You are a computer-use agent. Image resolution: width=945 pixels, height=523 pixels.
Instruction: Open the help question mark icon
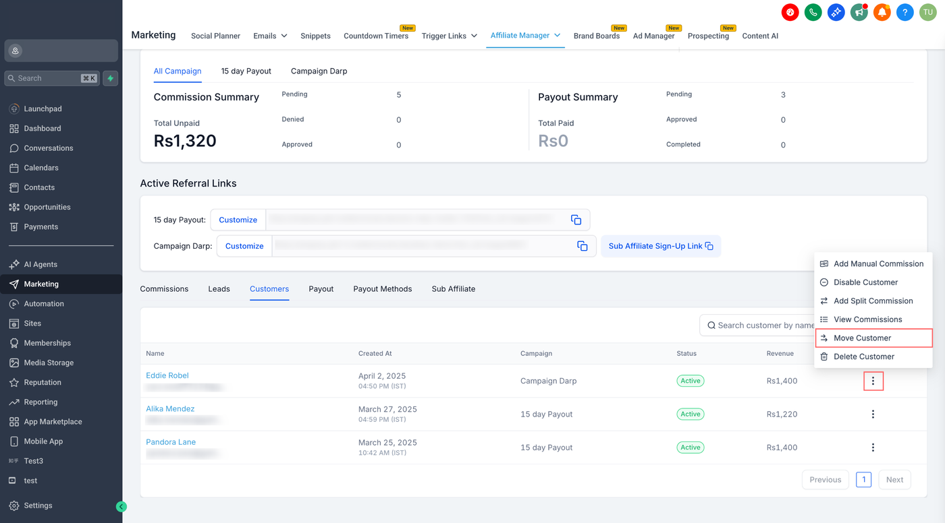click(x=905, y=12)
